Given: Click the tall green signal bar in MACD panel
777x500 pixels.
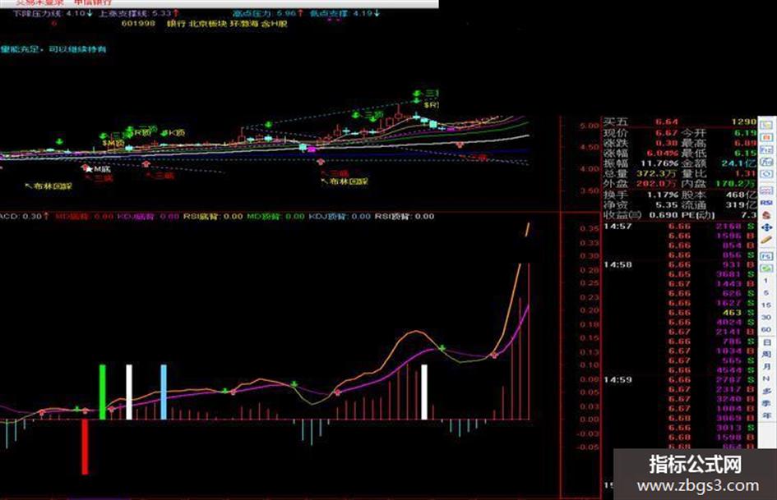Looking at the screenshot, I should point(103,392).
